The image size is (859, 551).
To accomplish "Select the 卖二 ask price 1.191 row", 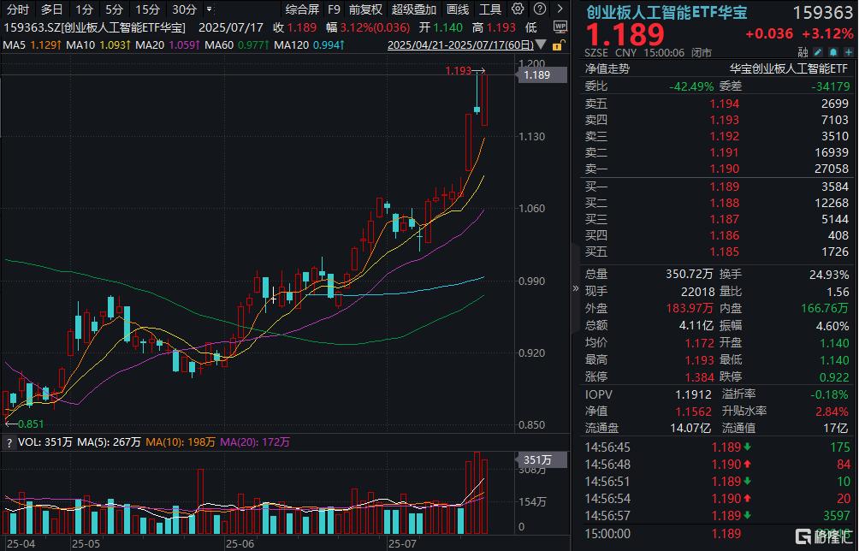I will 717,153.
